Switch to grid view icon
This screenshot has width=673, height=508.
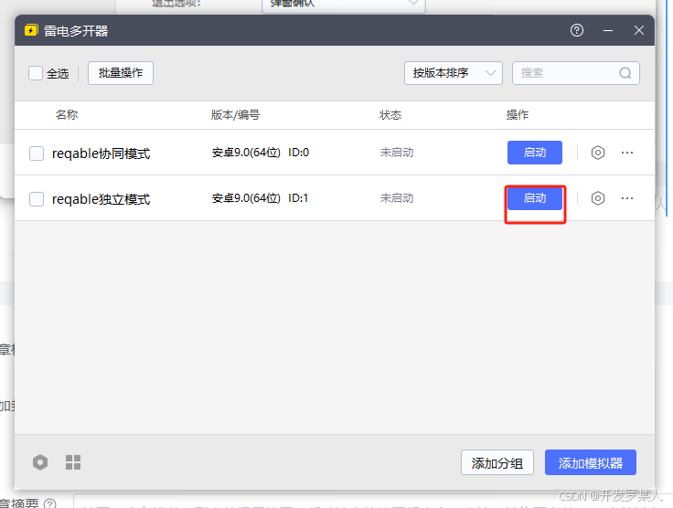pos(73,462)
